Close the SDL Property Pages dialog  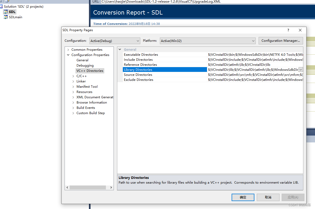click(x=300, y=30)
